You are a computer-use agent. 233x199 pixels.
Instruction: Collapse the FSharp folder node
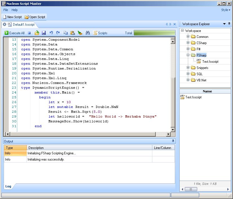(x=188, y=55)
